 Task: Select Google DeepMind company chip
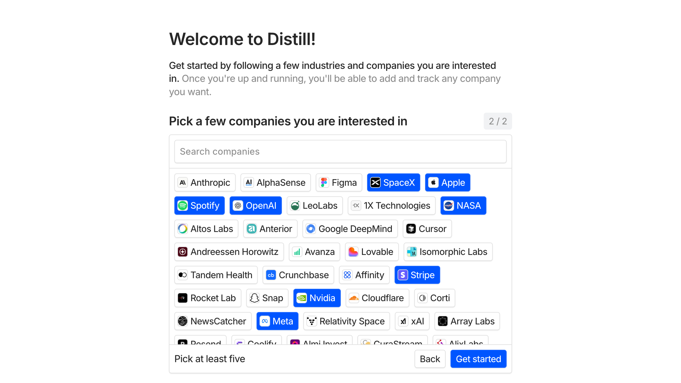350,229
